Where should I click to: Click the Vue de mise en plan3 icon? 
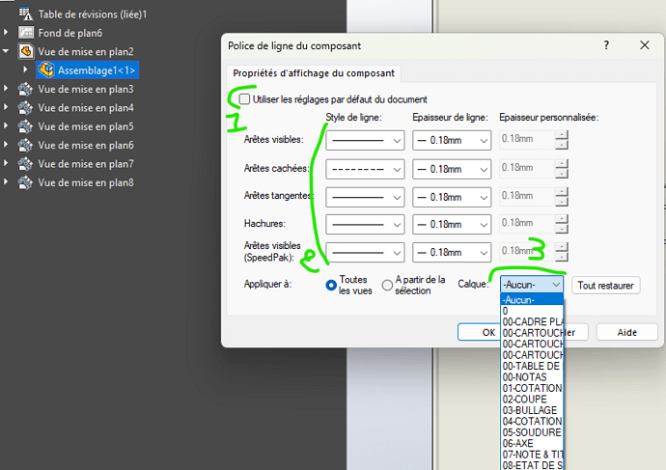[26, 89]
